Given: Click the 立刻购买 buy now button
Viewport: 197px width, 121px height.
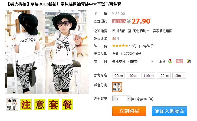Looking at the screenshot, I should click(x=129, y=111).
